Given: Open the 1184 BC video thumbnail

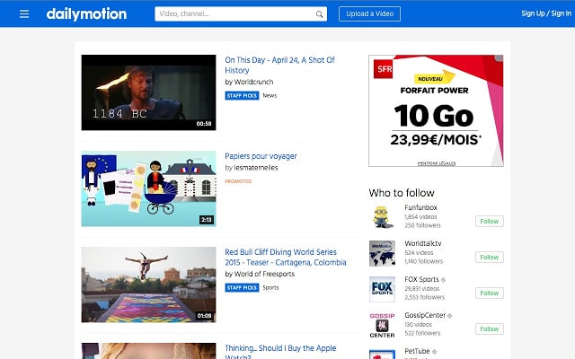Looking at the screenshot, I should point(148,92).
